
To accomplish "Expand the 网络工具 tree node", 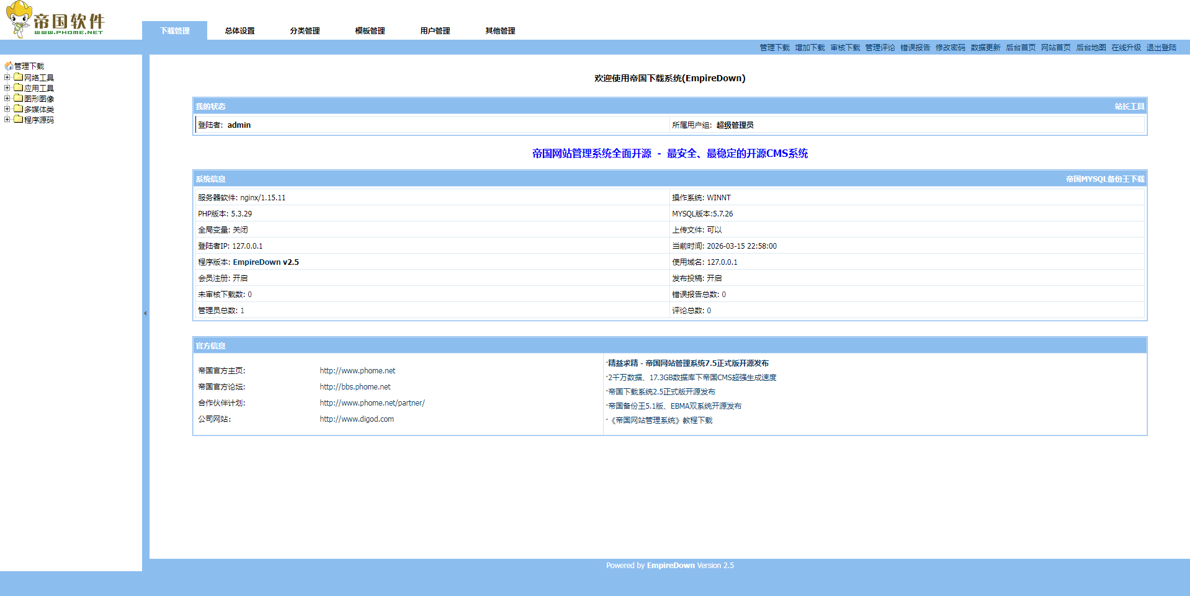I will (7, 78).
